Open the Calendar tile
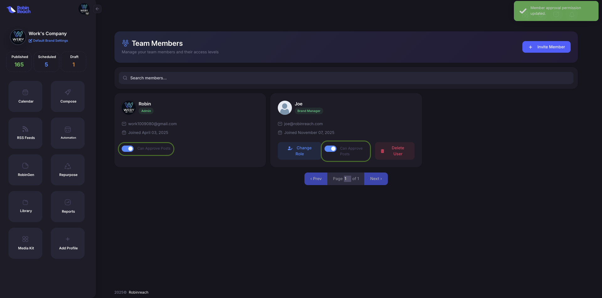The image size is (602, 298). coord(25,96)
